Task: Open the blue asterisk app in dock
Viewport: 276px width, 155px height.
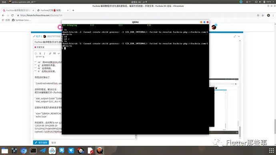Action: pyautogui.click(x=62, y=151)
